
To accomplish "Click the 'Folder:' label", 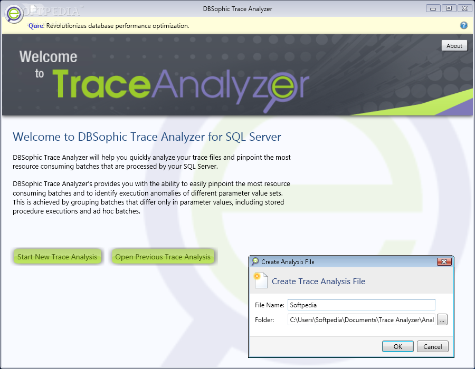I will [264, 319].
